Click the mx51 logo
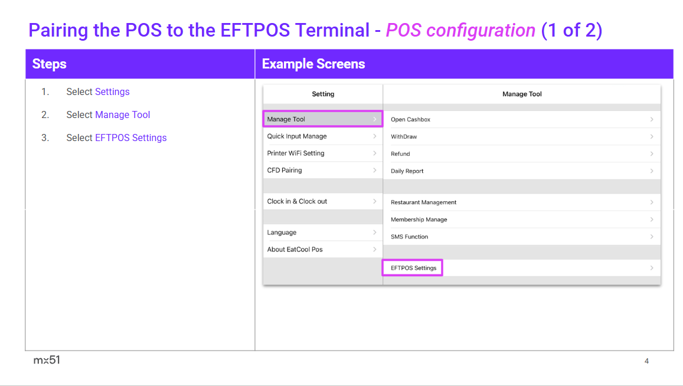The height and width of the screenshot is (386, 683). [x=47, y=360]
